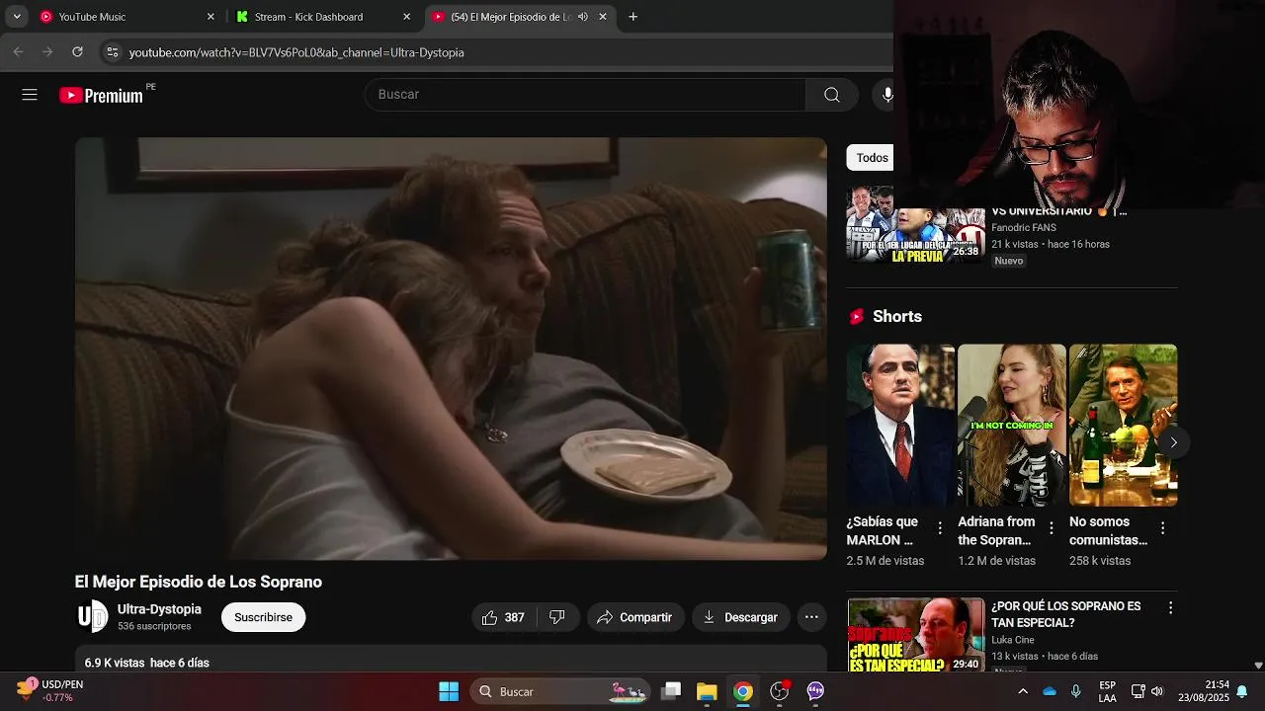The width and height of the screenshot is (1265, 711).
Task: Select the Todos filter chip
Action: [x=871, y=158]
